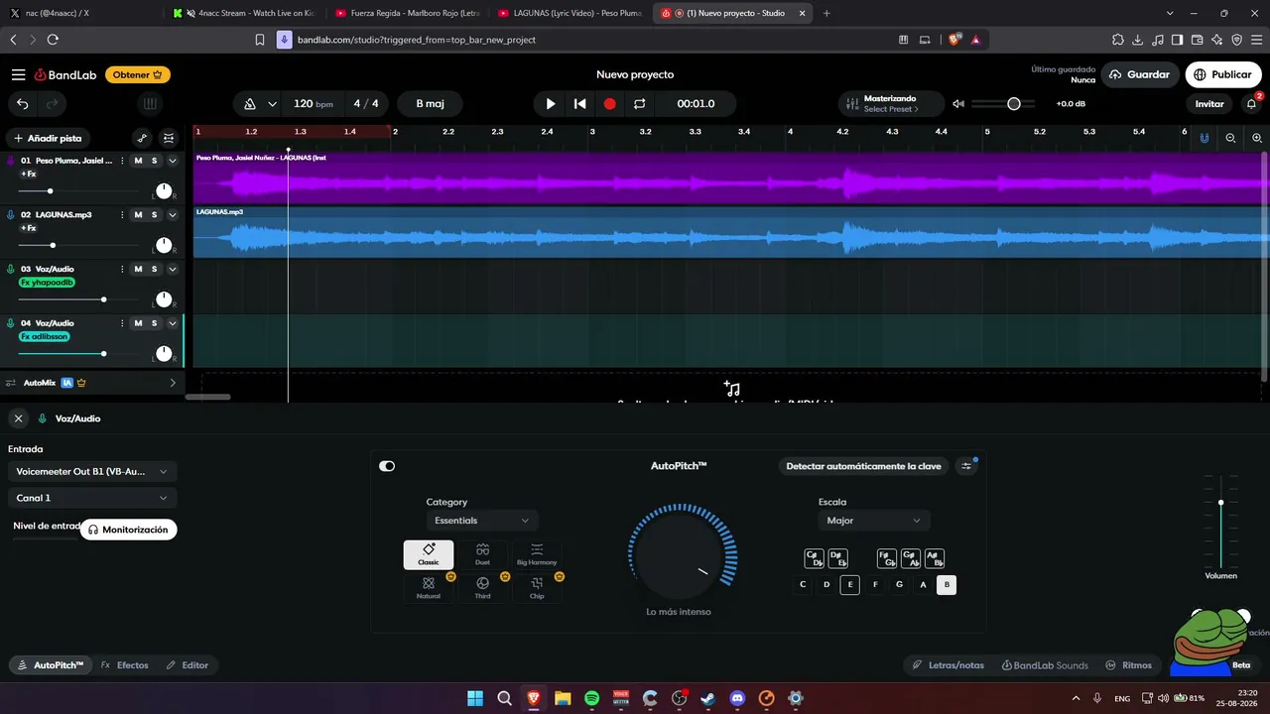Open the Escala Major dropdown
1270x714 pixels.
point(874,521)
